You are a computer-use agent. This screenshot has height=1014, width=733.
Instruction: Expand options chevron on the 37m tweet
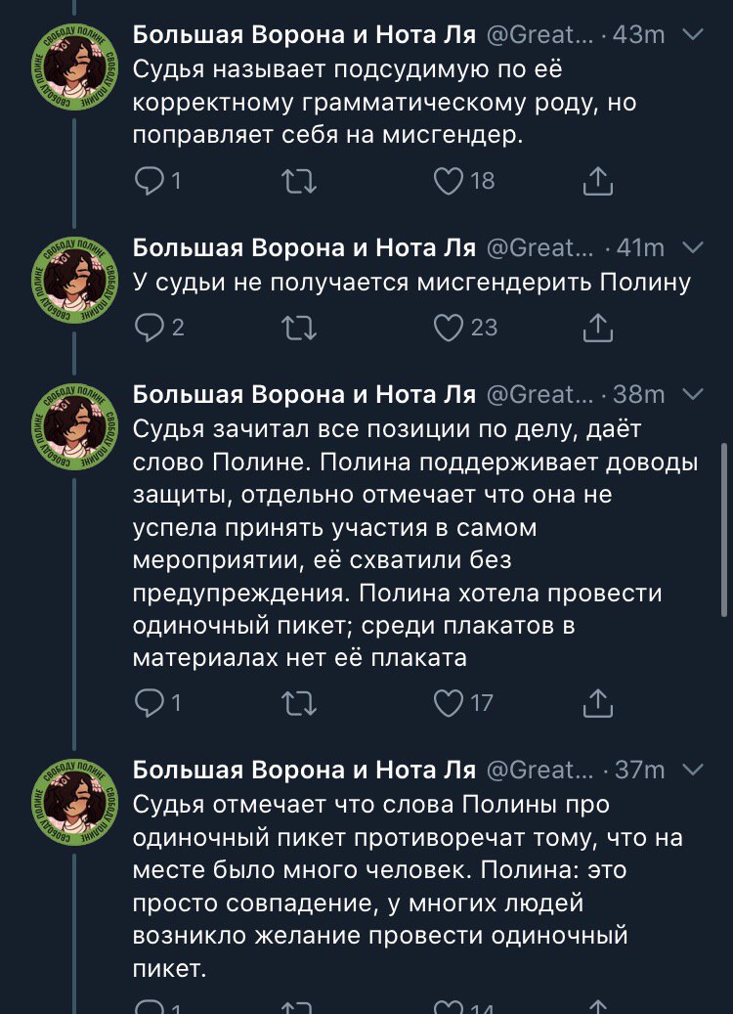692,771
